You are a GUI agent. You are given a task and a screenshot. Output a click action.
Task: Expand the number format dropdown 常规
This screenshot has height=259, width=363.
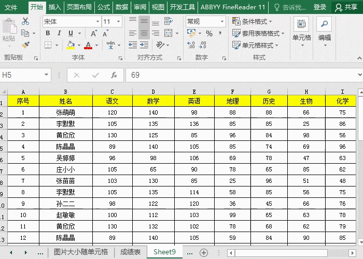click(x=222, y=22)
